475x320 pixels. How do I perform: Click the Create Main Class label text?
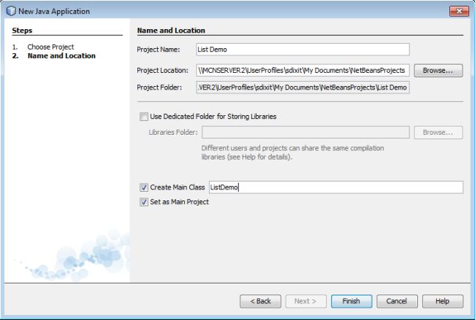178,187
